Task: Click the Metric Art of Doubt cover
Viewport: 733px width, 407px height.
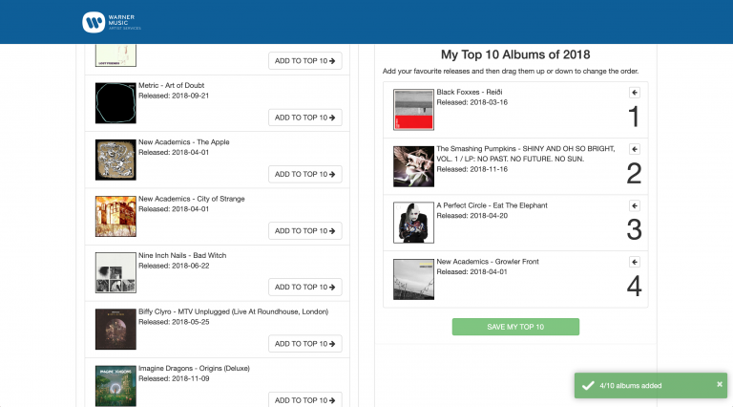Action: (115, 103)
